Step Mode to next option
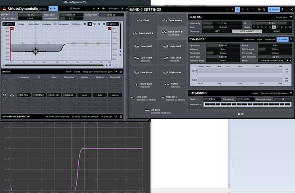Image resolution: width=295 pixels, height=193 pixels. [x=290, y=61]
